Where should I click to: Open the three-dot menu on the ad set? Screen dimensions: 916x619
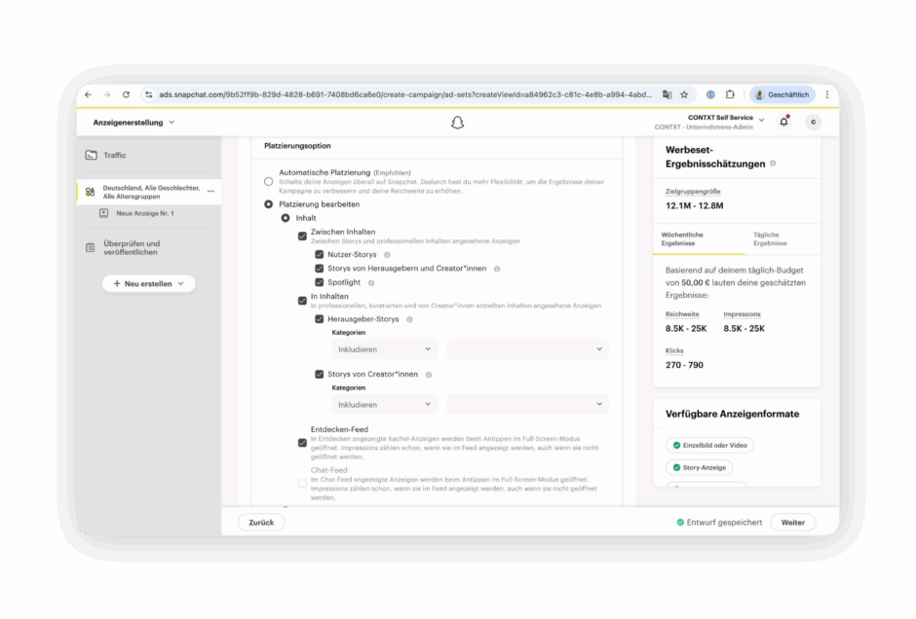[210, 191]
